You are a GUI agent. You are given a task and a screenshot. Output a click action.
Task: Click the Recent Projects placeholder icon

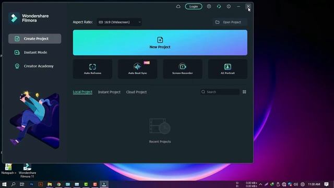point(160,126)
